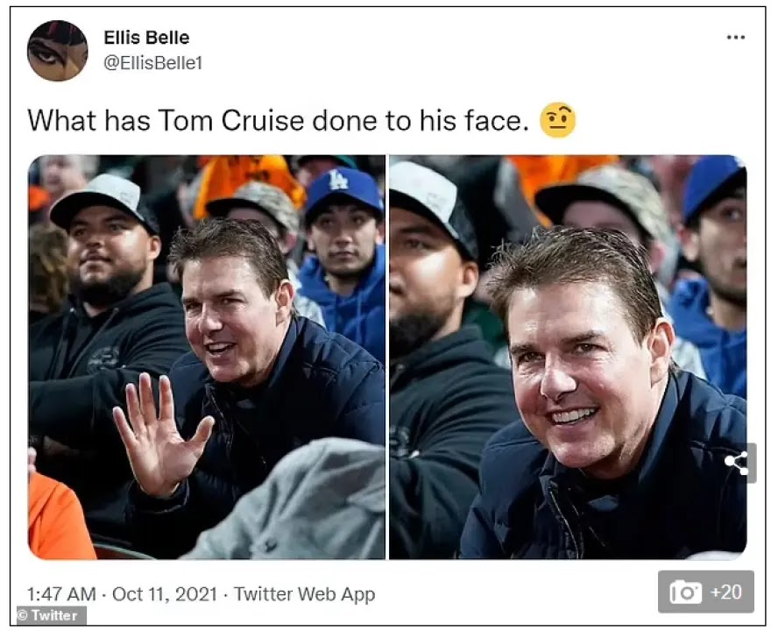Open the left photo with waving hand
This screenshot has width=771, height=631.
207,357
